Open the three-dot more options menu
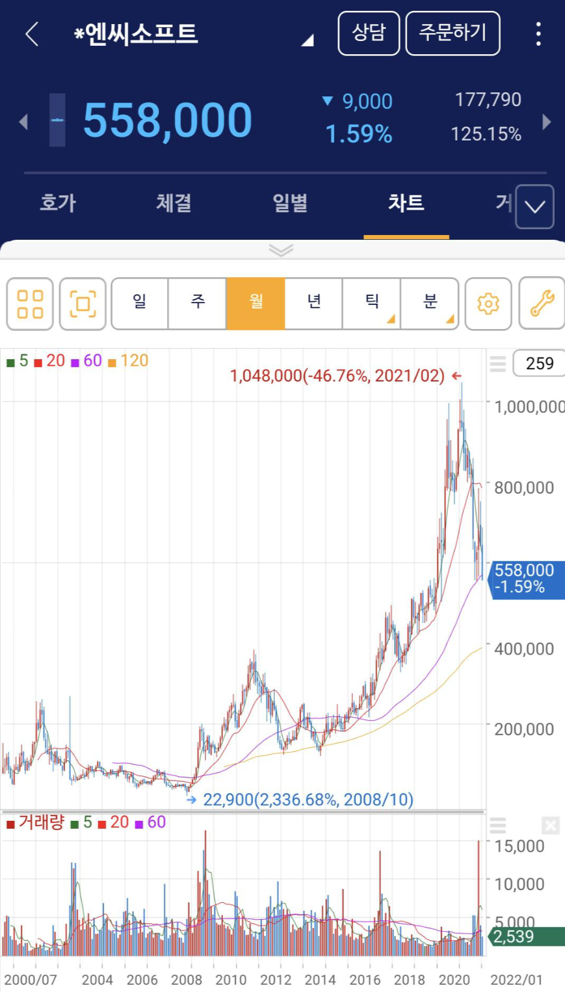Screen dimensions: 565x992 point(538,34)
